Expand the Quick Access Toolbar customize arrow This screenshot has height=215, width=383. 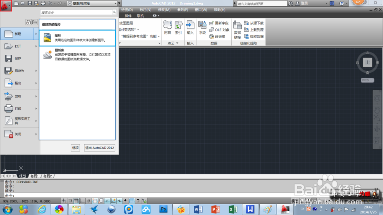[x=119, y=3]
